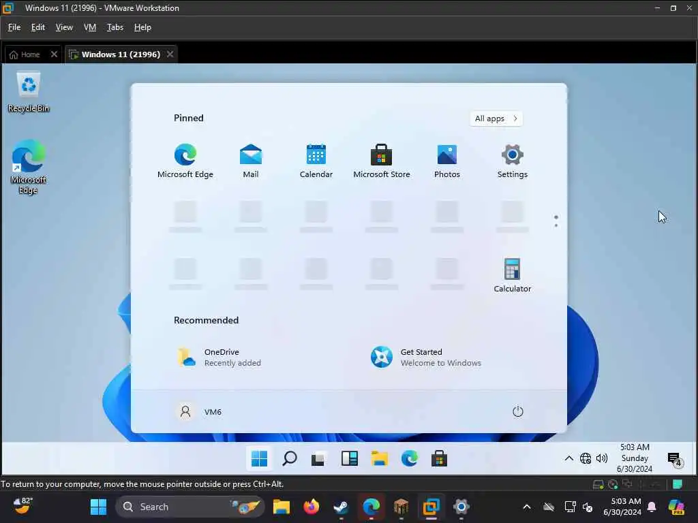The image size is (698, 523).
Task: Show All apps list
Action: (496, 118)
